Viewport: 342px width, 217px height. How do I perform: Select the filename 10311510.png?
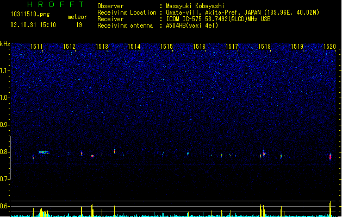tap(30, 14)
